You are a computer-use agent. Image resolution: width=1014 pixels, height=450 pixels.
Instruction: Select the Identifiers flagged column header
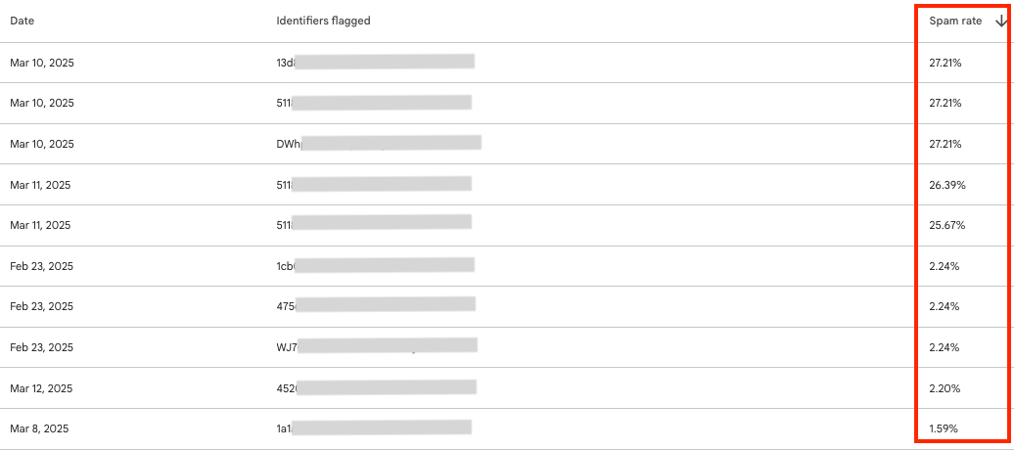coord(323,21)
